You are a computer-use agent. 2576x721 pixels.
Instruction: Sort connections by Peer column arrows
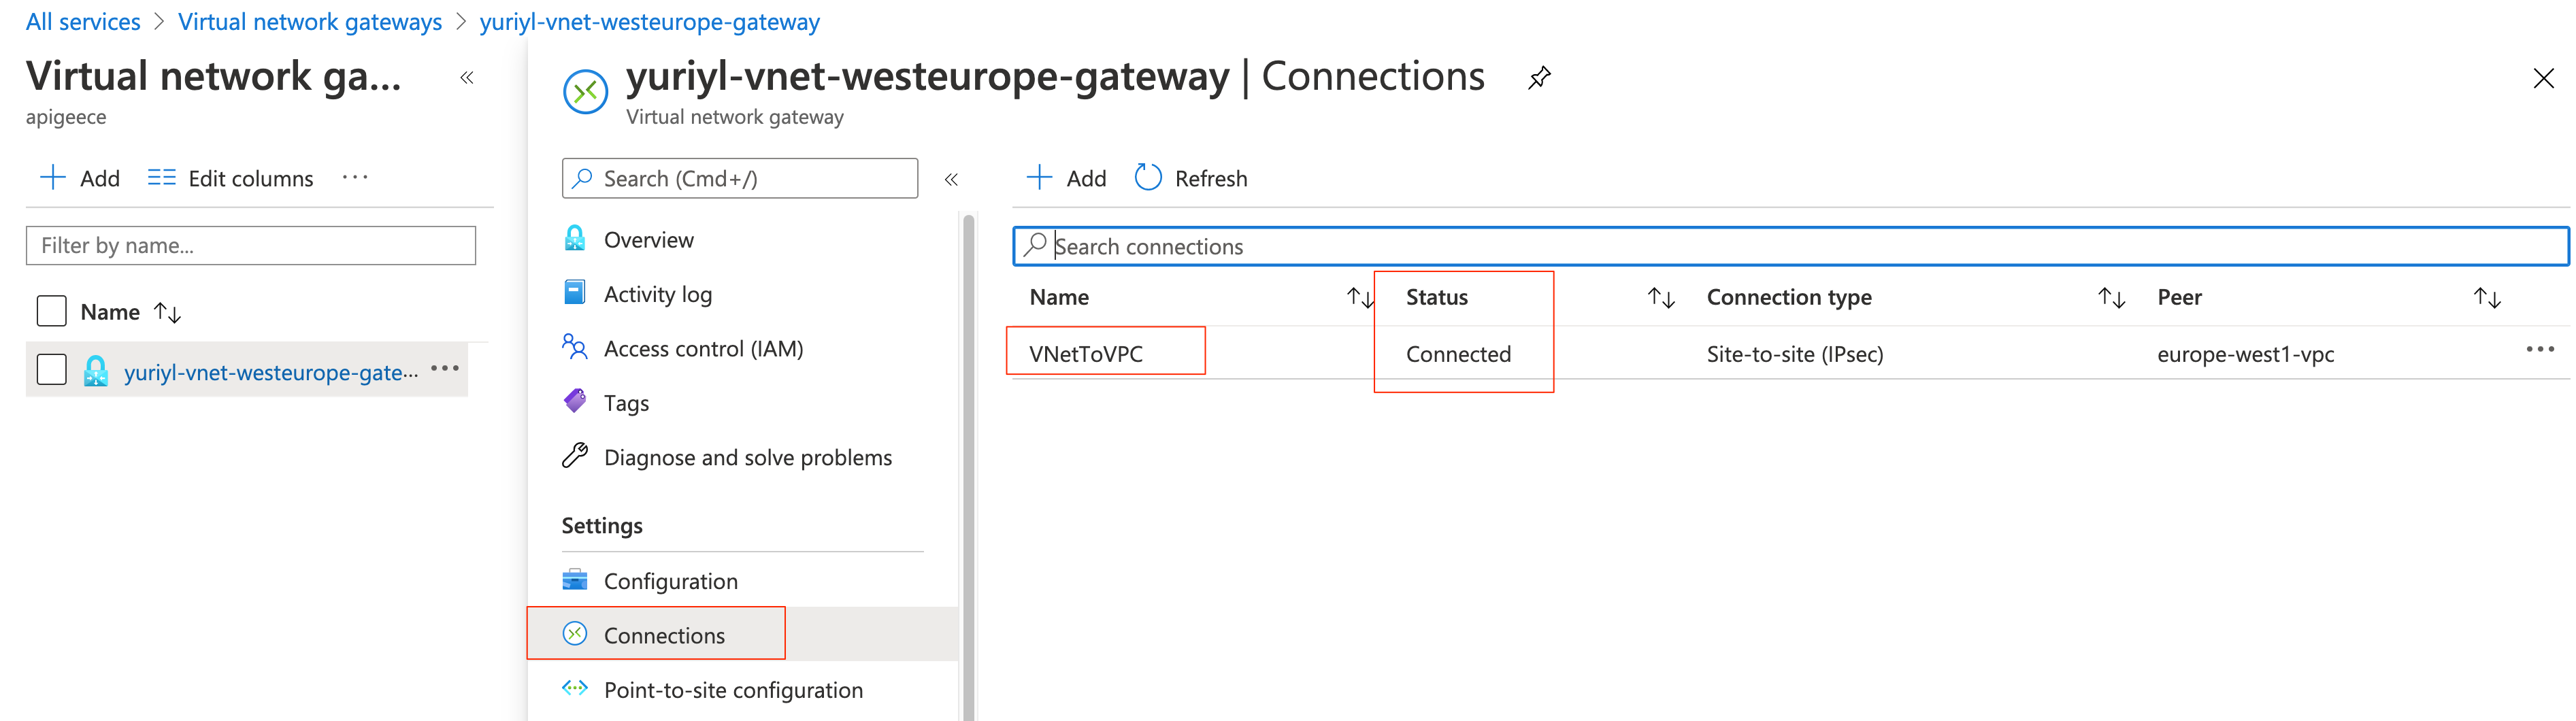point(2487,297)
